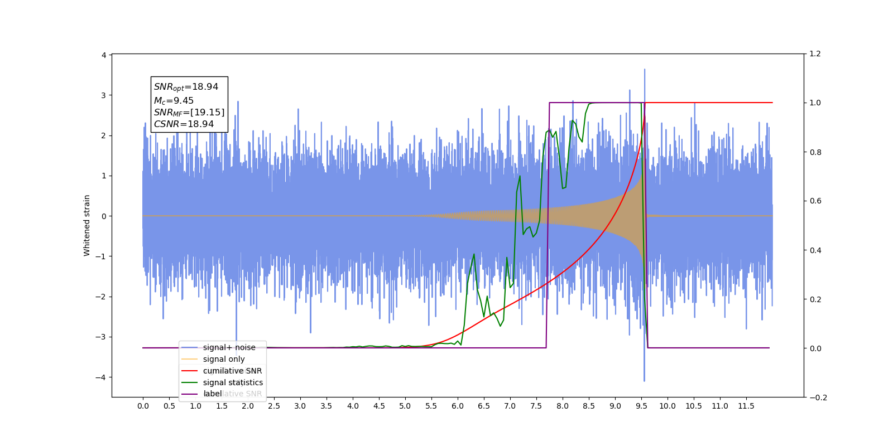Click the left y-axis tick label −2
This screenshot has width=893, height=446.
(100, 297)
